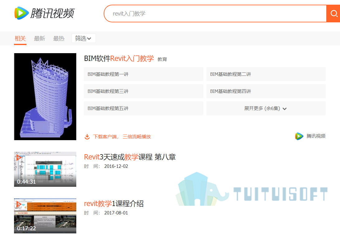Open the BIM软件Revit入门教学 title link
The image size is (340, 239).
pos(119,58)
